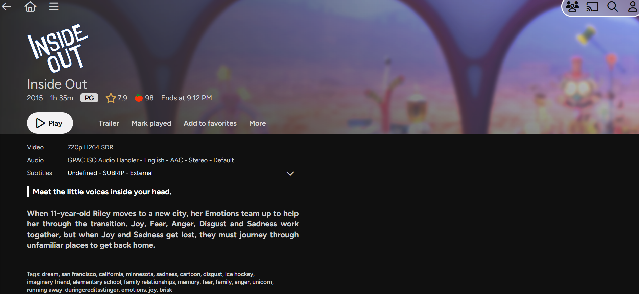Open the More options menu
The image size is (639, 294).
coord(258,123)
